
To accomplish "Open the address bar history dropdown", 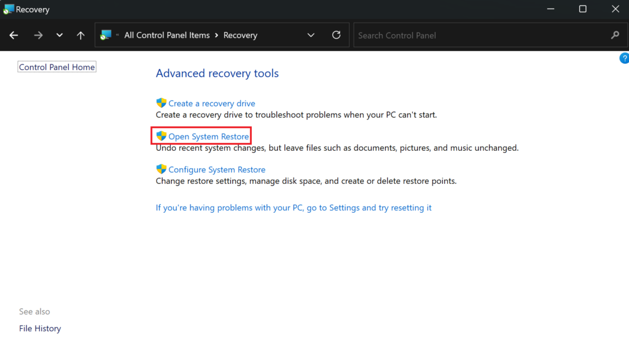I will pyautogui.click(x=311, y=35).
